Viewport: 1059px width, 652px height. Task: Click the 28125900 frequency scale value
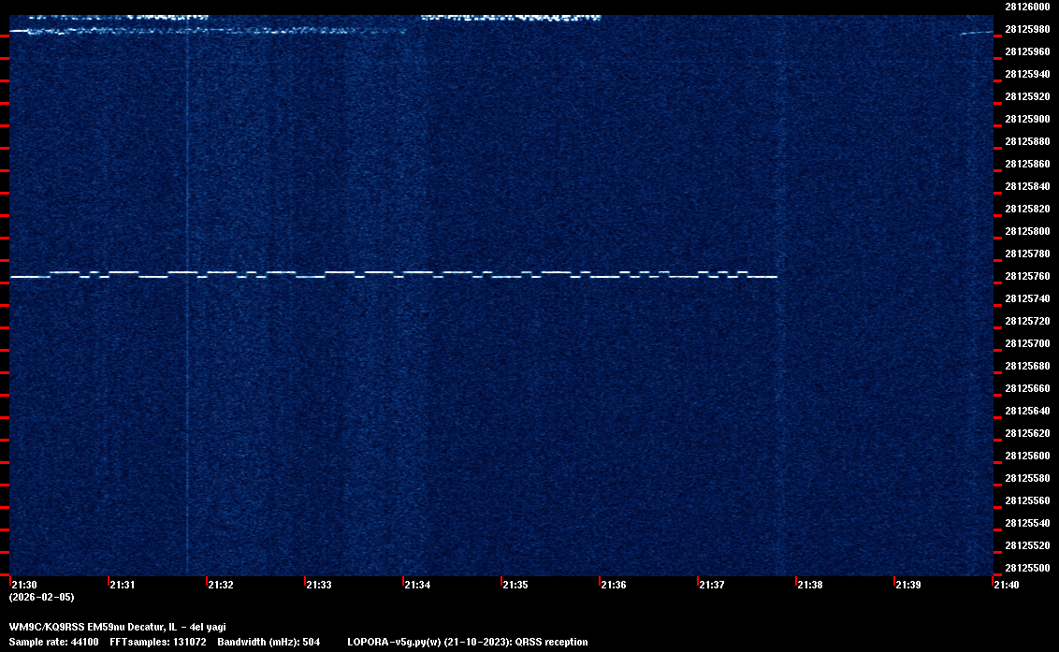pos(1026,119)
